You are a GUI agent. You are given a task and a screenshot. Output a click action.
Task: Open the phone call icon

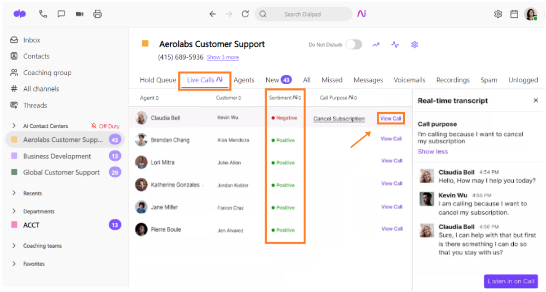click(x=43, y=14)
